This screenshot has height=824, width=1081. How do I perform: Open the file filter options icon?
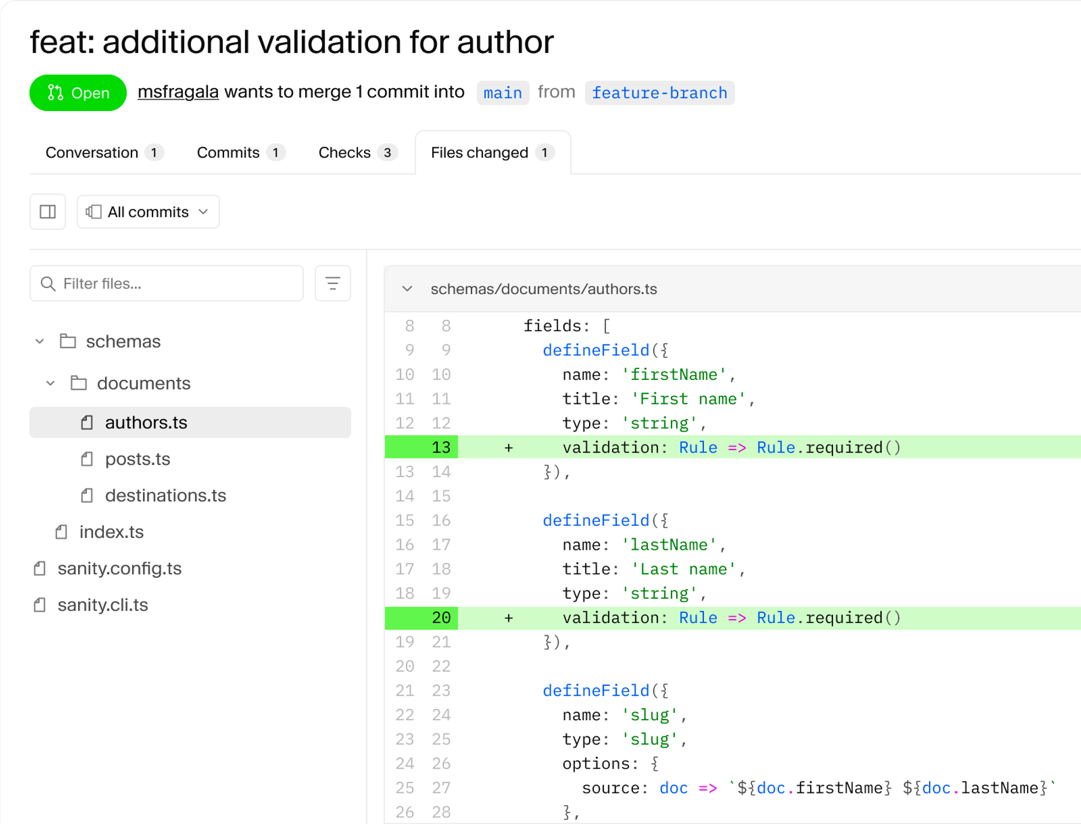333,283
